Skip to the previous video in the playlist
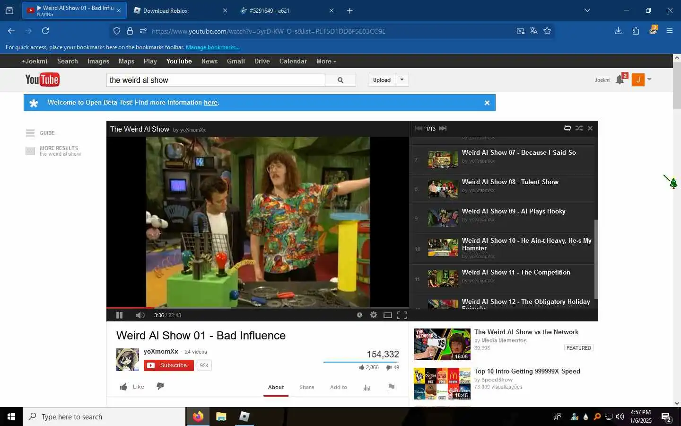Viewport: 681px width, 426px height. pos(419,128)
